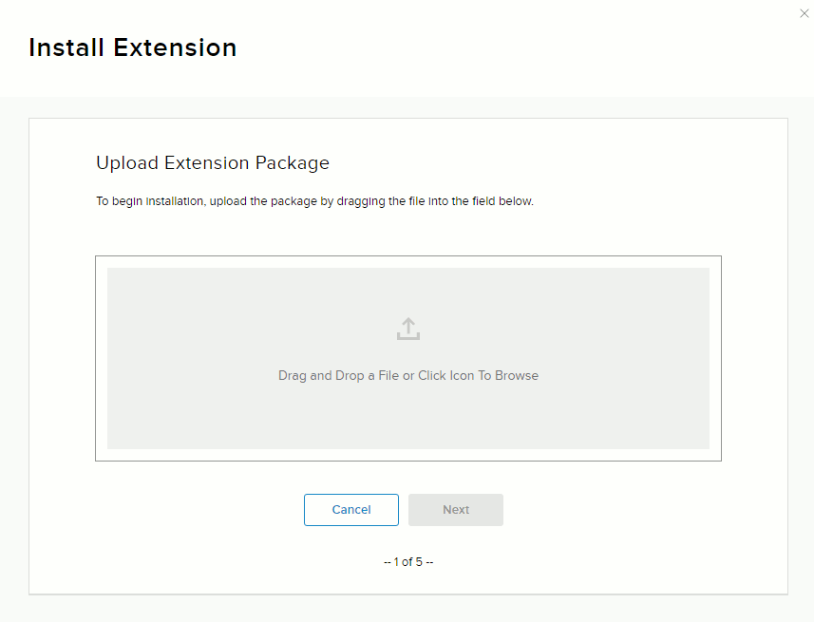Click the number 5 in the step counter

point(419,562)
